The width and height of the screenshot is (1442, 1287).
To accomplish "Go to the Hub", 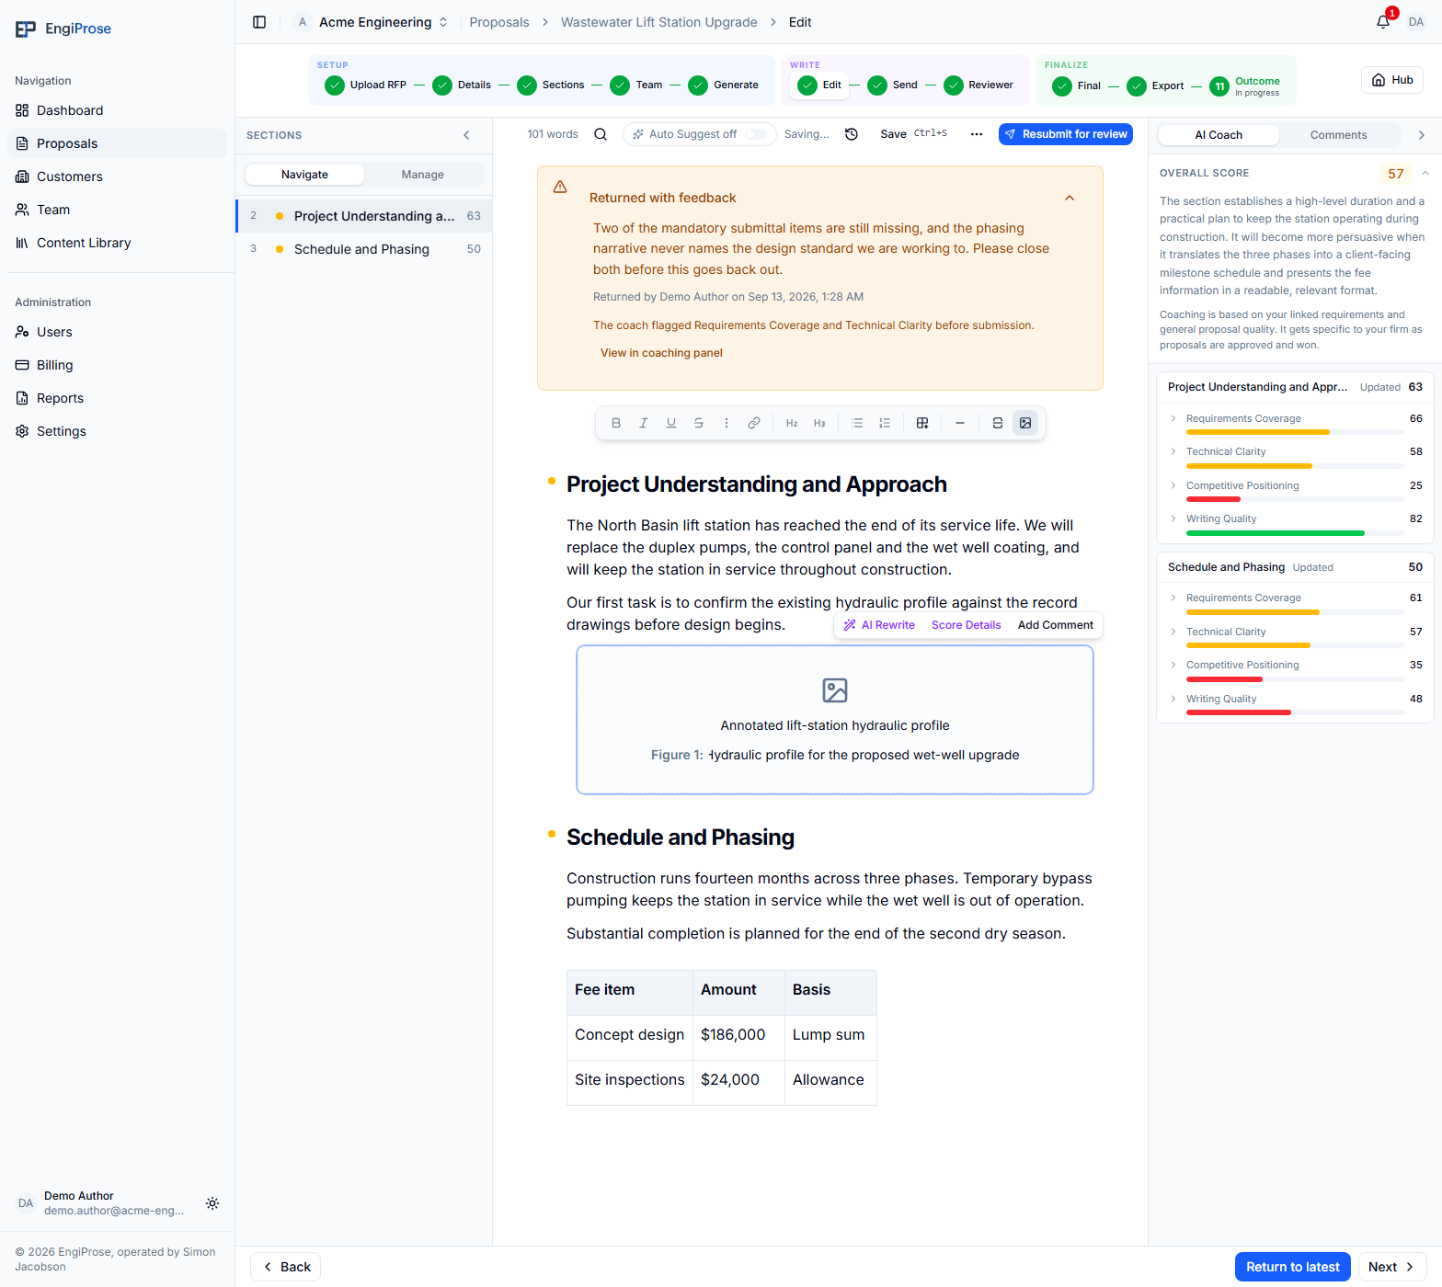I will 1392,80.
